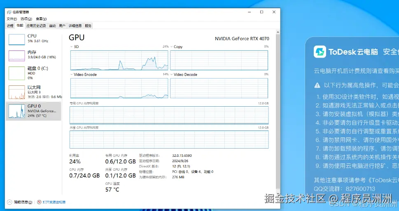Switch to the 用户 tab
Viewport: 399px width, 211px height.
pyautogui.click(x=62, y=25)
